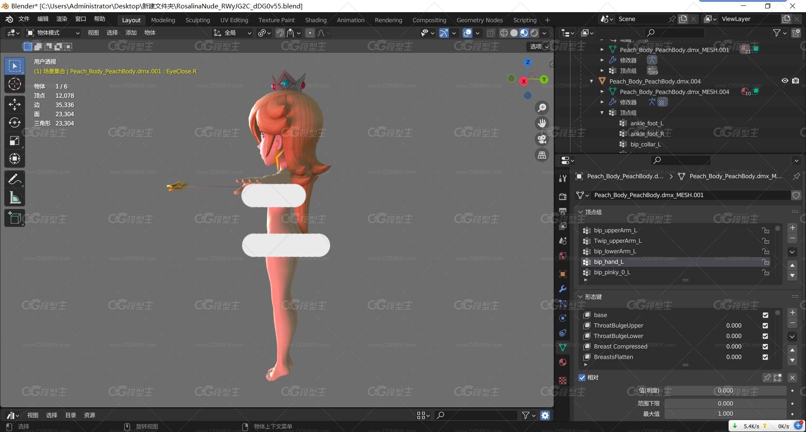Open the Object properties tab
Viewport: 806px width, 432px height.
click(563, 274)
